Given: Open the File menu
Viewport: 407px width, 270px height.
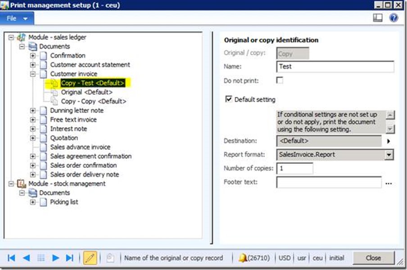Looking at the screenshot, I should 16,18.
